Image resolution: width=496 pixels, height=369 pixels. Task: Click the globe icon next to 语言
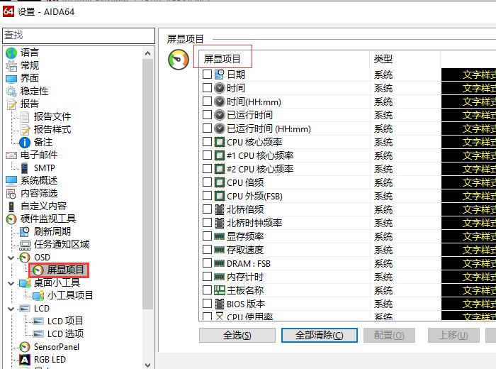[x=11, y=53]
